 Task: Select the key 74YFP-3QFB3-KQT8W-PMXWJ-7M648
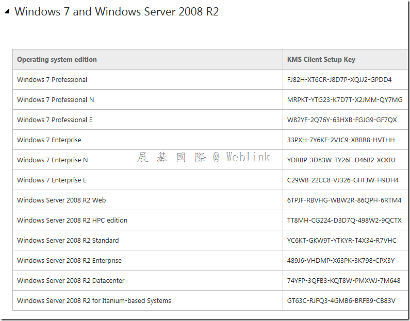pyautogui.click(x=343, y=281)
